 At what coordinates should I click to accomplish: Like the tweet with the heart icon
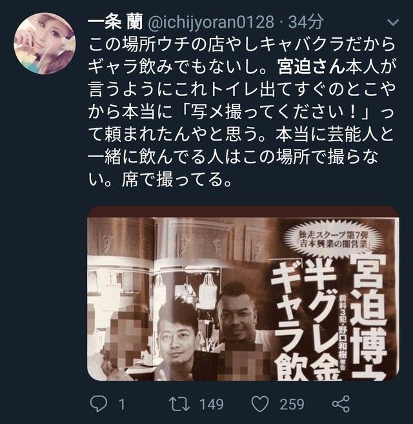(260, 404)
